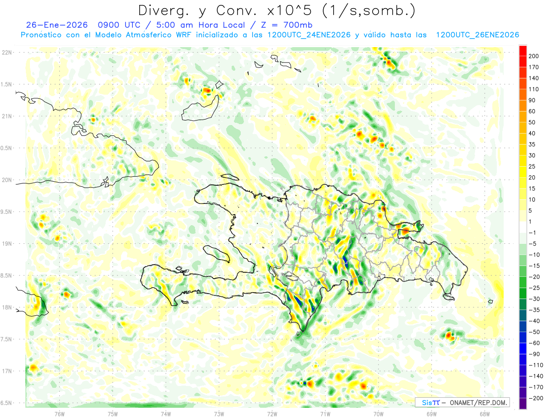Click the '7.5N' latitude label

point(6,339)
